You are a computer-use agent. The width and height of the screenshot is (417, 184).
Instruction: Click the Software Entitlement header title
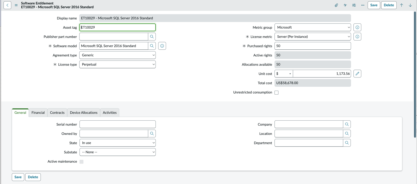(x=37, y=3)
